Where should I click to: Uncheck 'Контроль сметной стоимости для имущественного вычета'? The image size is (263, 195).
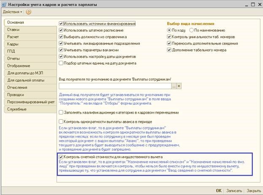[62, 157]
